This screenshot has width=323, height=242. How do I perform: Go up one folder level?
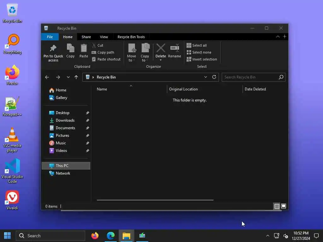(x=76, y=77)
